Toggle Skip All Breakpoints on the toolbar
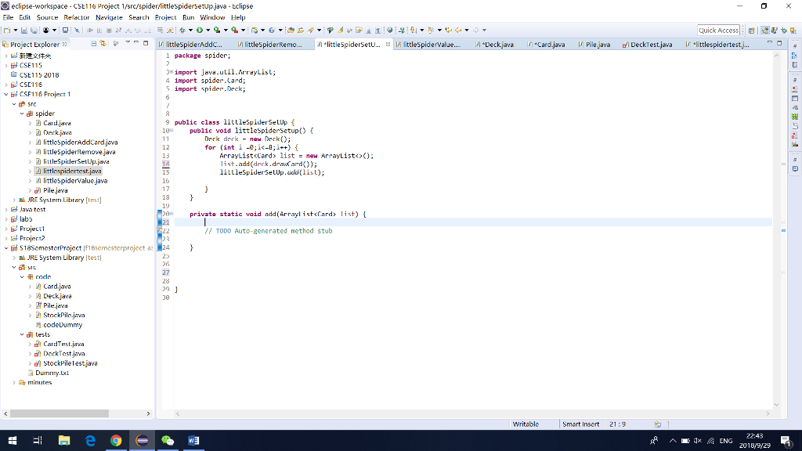This screenshot has height=451, width=802. click(x=77, y=30)
